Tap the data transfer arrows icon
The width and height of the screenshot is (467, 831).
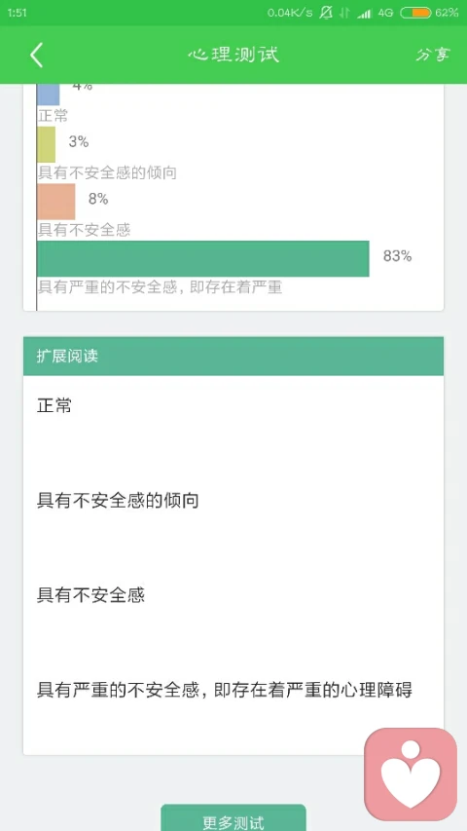pos(344,13)
